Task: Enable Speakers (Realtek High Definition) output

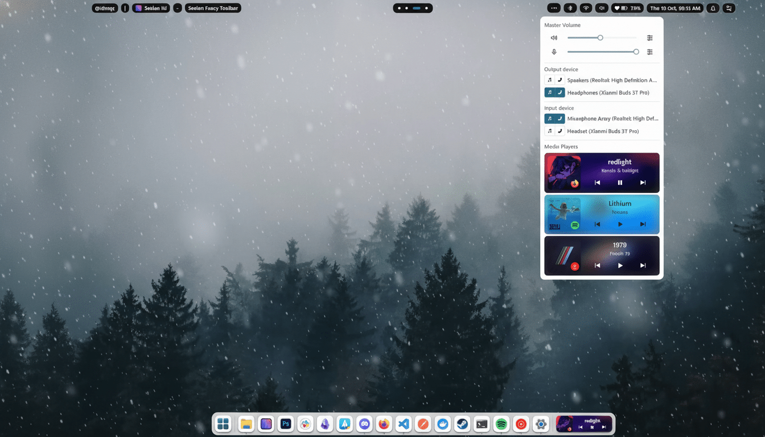Action: (612, 80)
